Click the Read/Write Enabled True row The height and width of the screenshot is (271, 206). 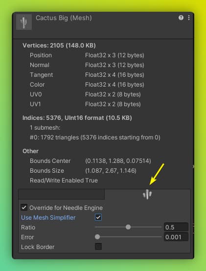click(x=64, y=181)
